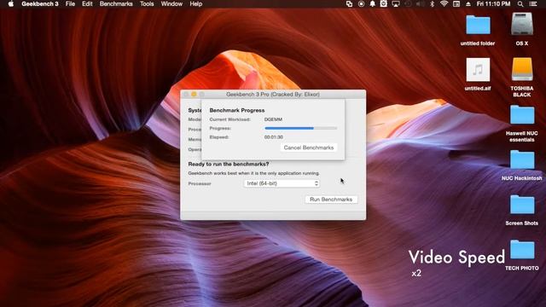546x307 pixels.
Task: Click the screen recording stop icon
Action: [361, 3]
